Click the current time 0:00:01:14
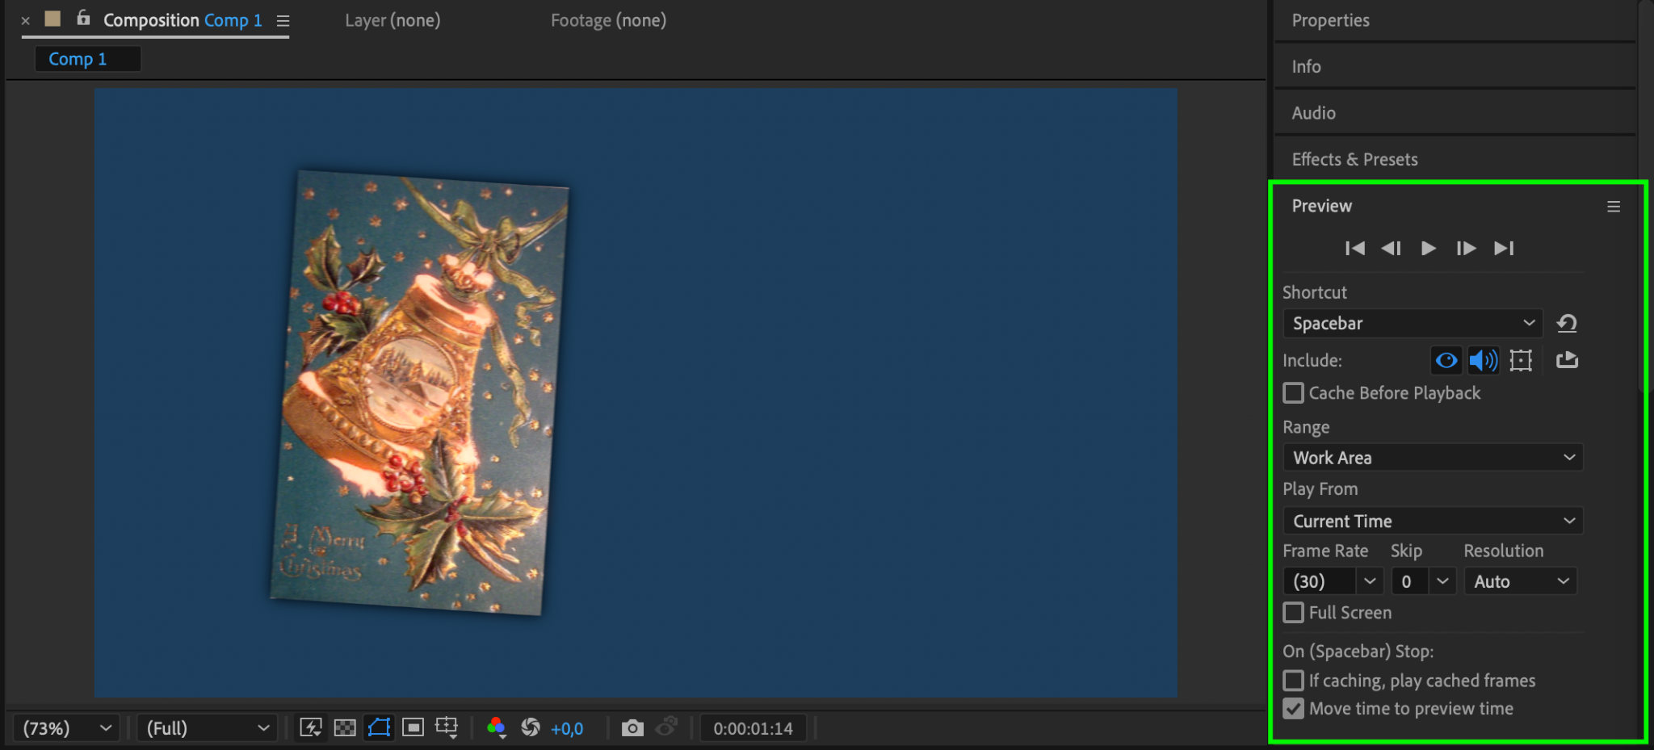 753,728
